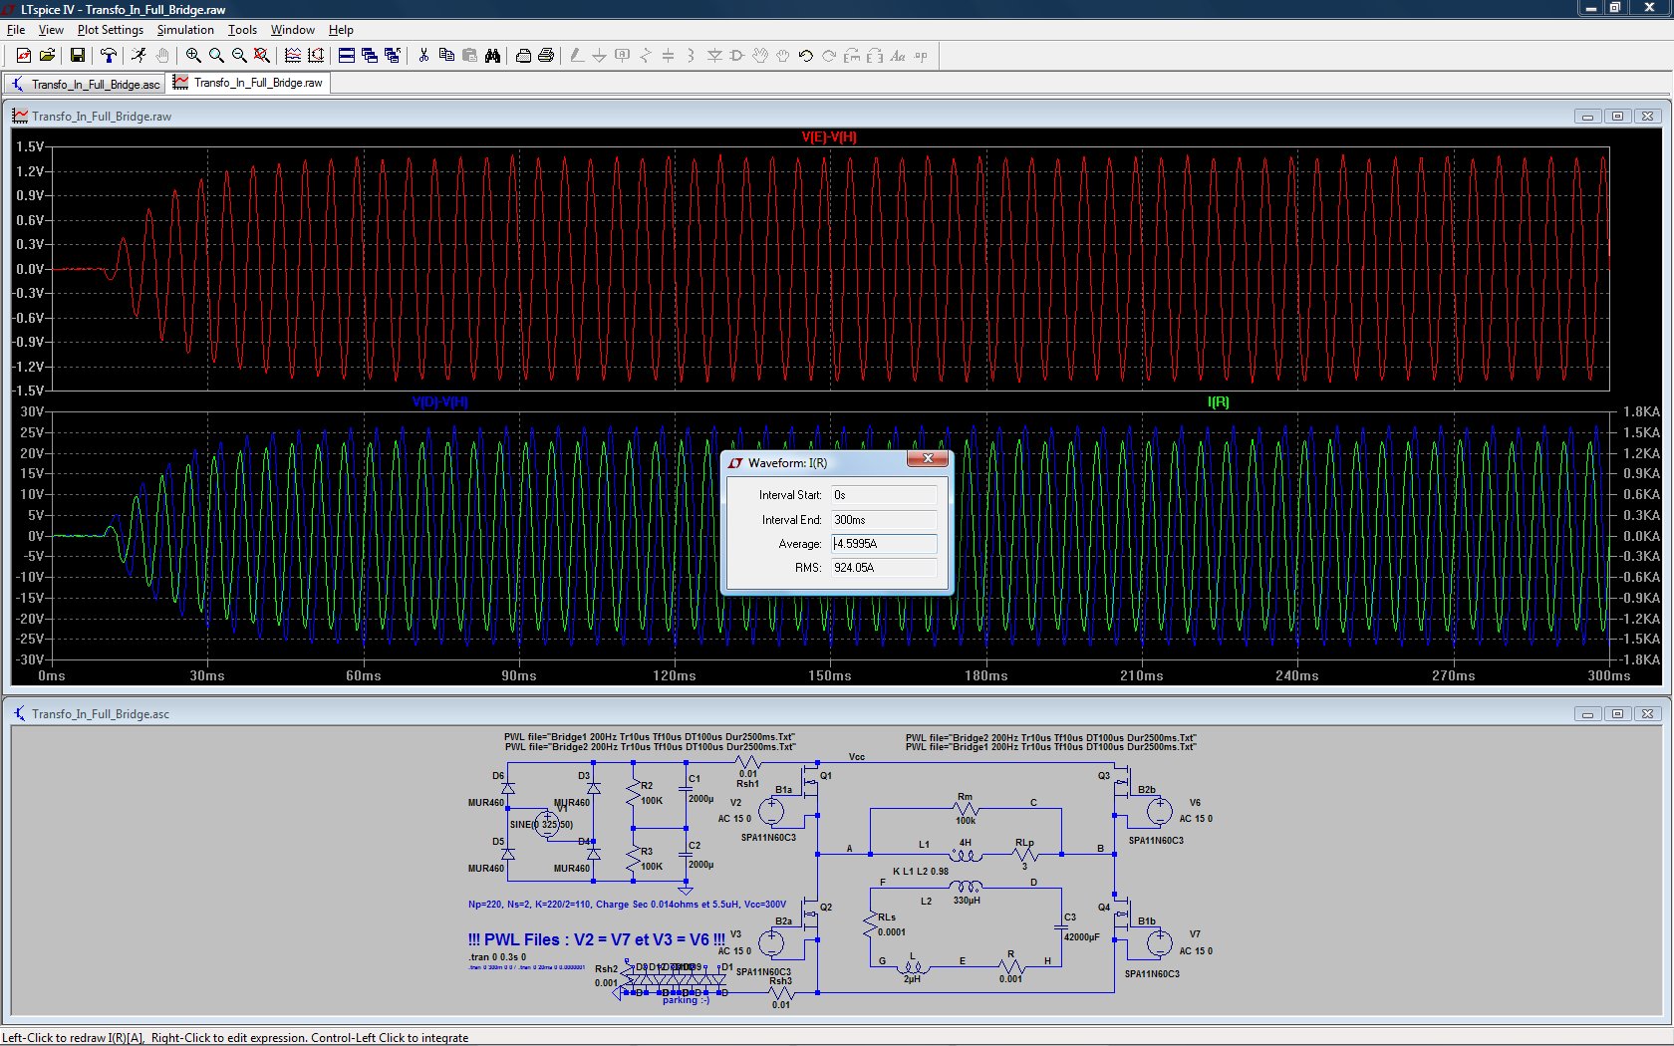Save the file with the floppy disk icon
The height and width of the screenshot is (1046, 1674).
point(77,56)
